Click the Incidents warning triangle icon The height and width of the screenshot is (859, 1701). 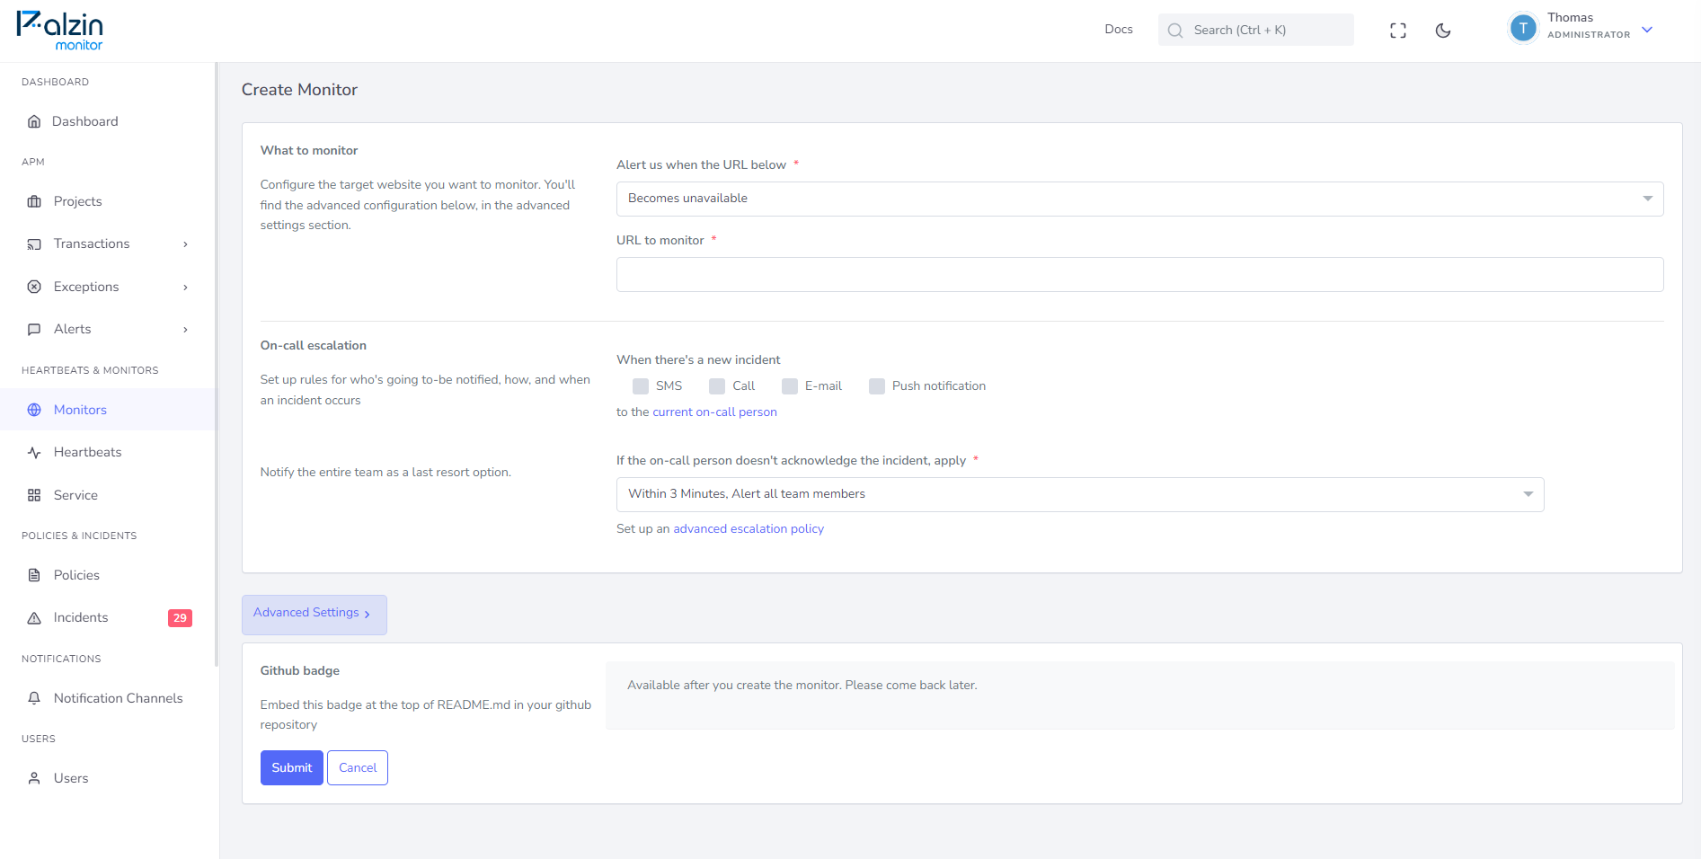coord(34,618)
